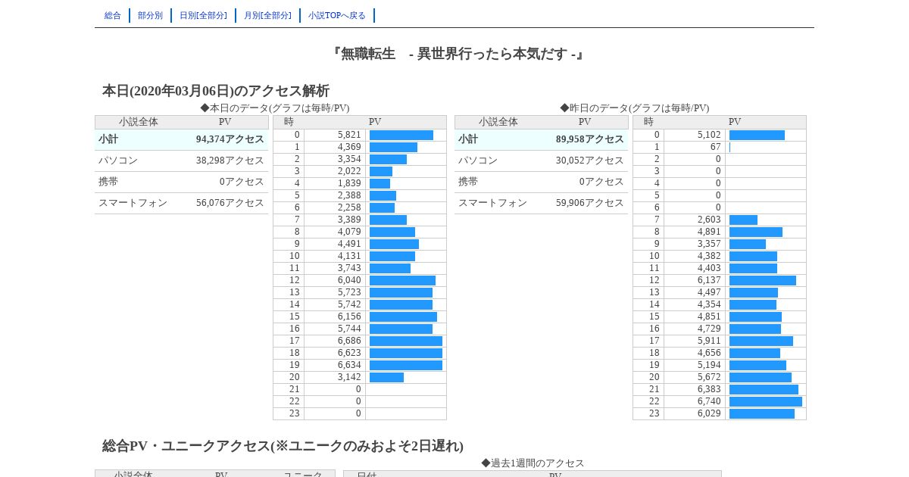The width and height of the screenshot is (909, 477).
Task: Open the 部分別 link
Action: tap(150, 15)
